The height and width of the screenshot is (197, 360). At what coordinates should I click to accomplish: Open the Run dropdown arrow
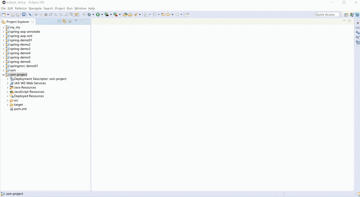coord(102,14)
